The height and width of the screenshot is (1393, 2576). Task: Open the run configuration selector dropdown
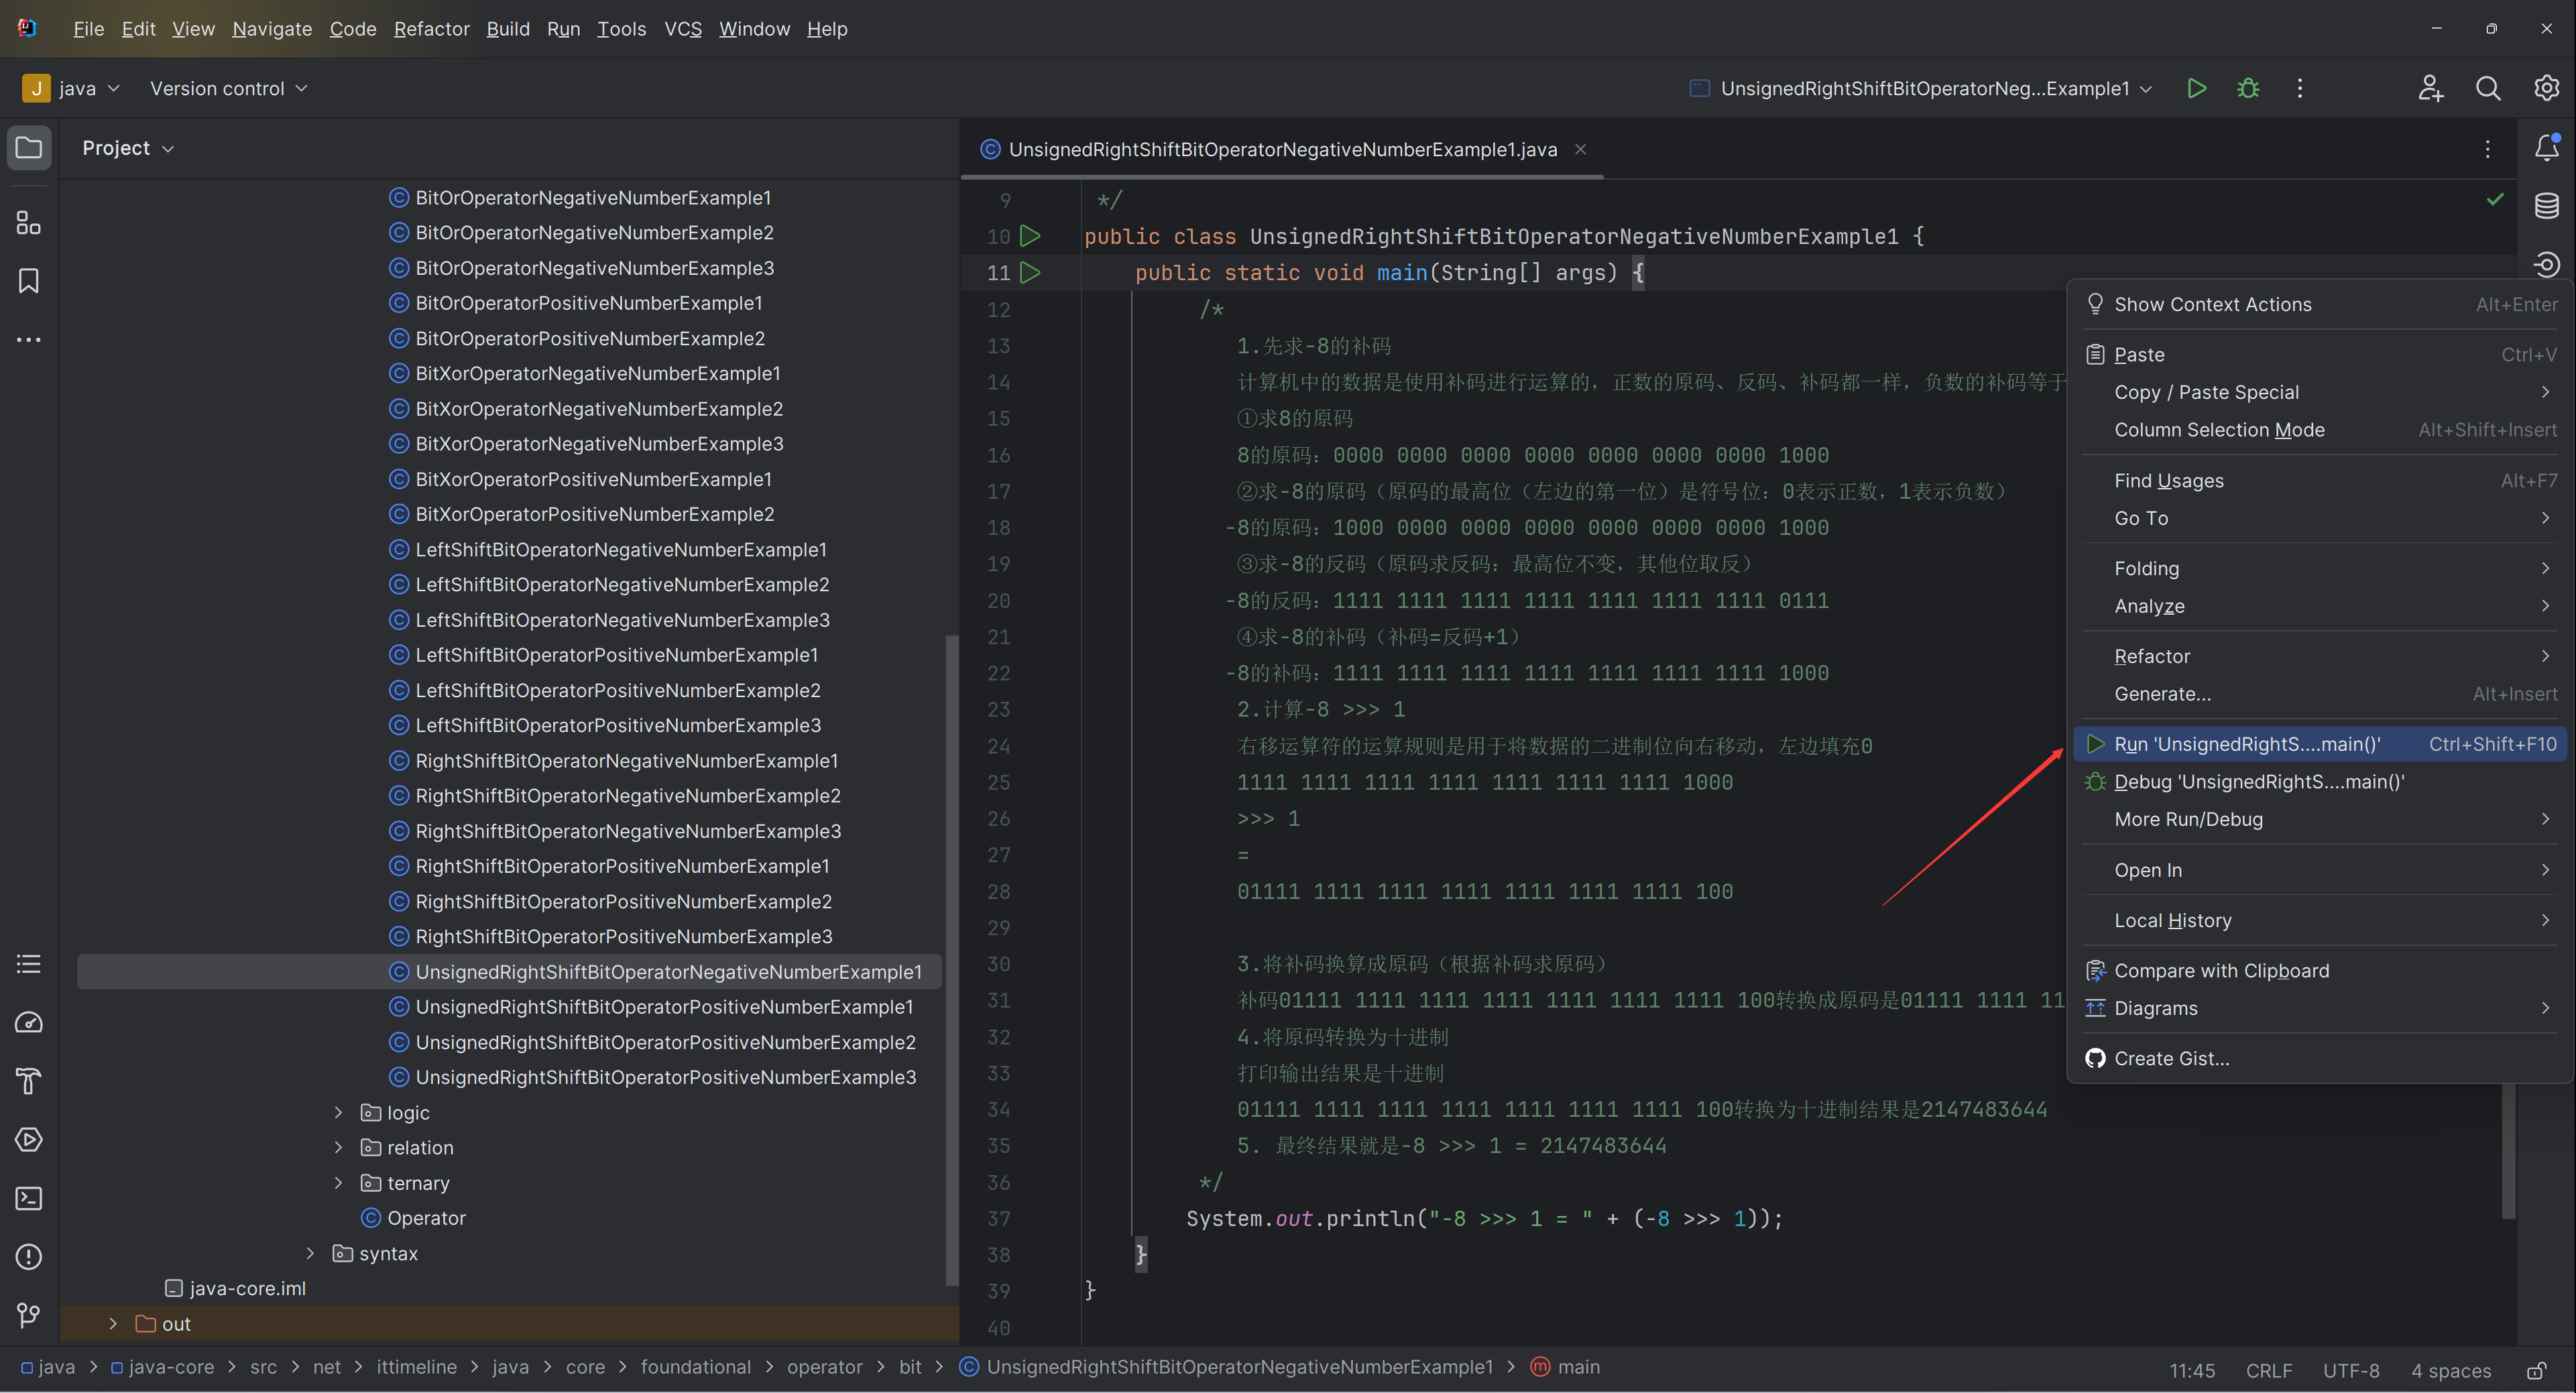pyautogui.click(x=1921, y=88)
